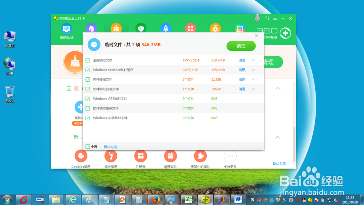Expand the 内存转储文件 row chevron
Viewport: 364px width, 205px height.
tap(253, 80)
